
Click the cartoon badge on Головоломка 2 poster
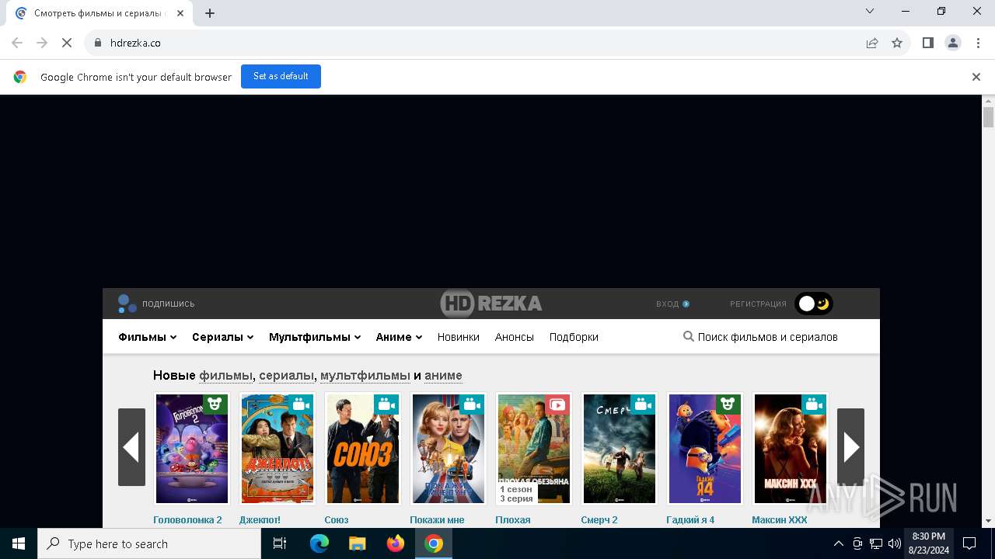[215, 404]
